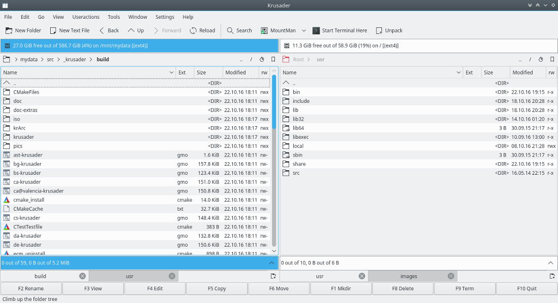Click the left panel root slash button
This screenshot has height=303, width=558.
click(251, 59)
